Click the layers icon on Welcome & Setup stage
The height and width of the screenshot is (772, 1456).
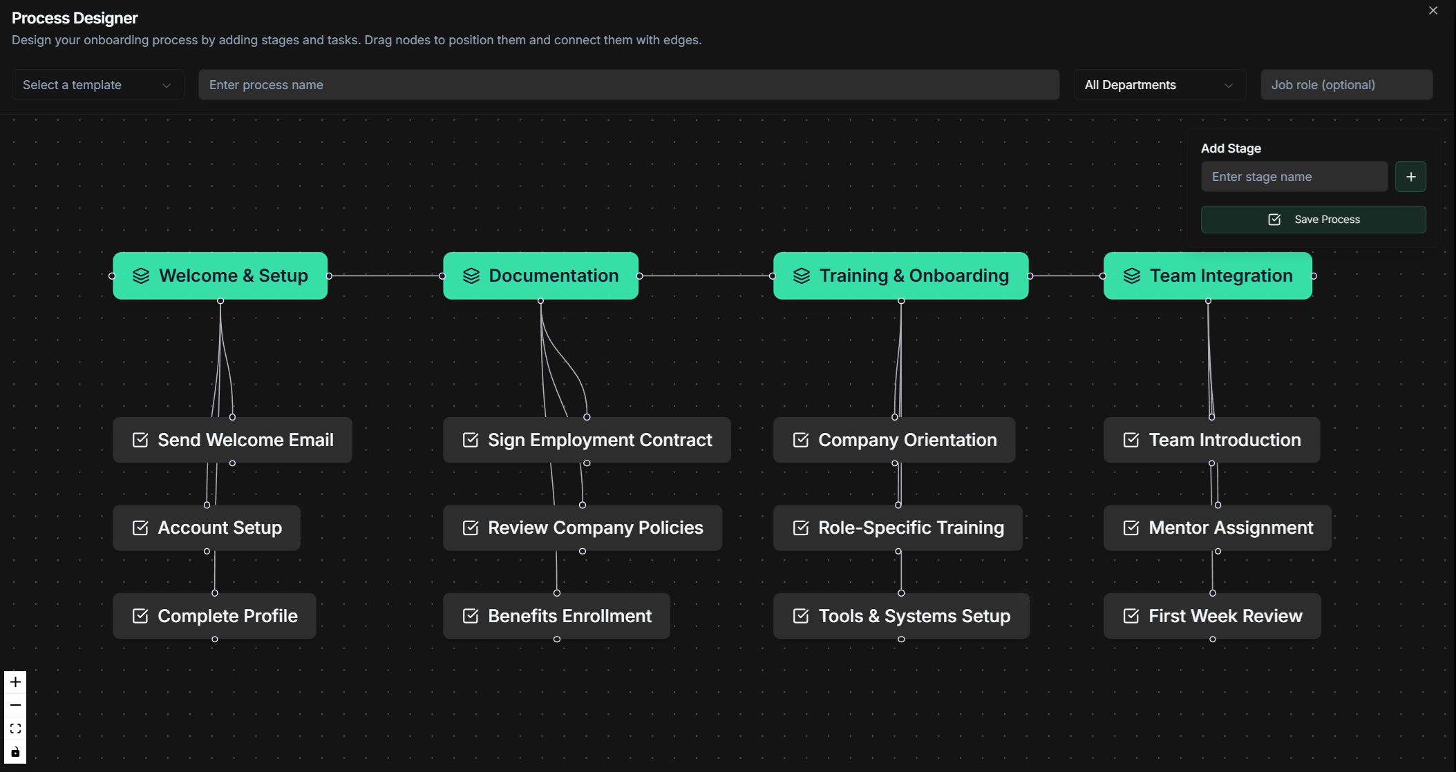141,275
